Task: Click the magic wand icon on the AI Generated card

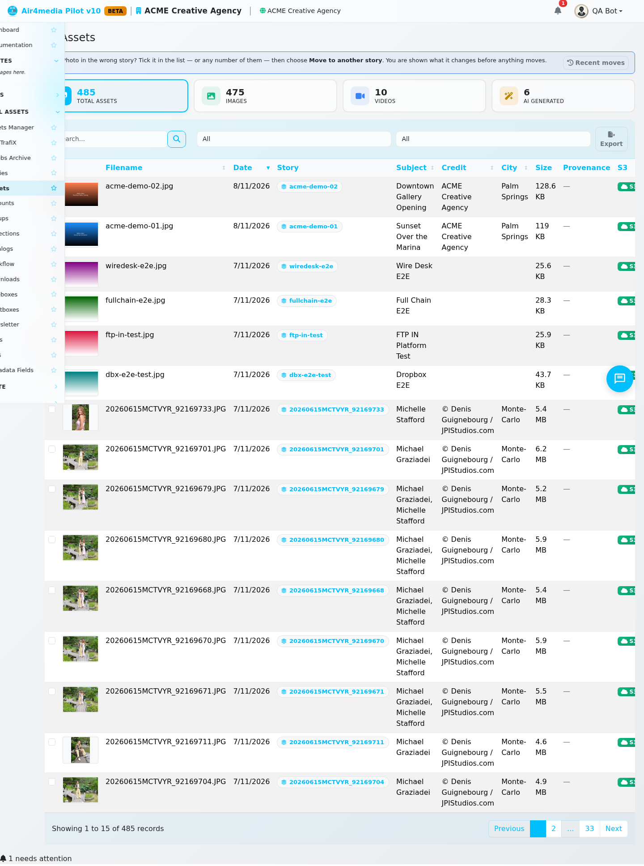Action: point(509,96)
